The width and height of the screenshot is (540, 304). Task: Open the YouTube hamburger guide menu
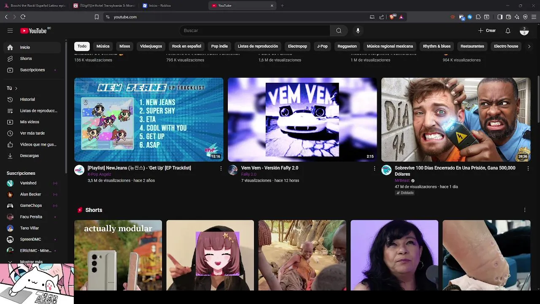click(x=10, y=30)
